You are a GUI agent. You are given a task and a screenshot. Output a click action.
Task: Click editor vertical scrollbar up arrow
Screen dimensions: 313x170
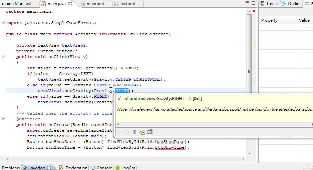point(249,11)
